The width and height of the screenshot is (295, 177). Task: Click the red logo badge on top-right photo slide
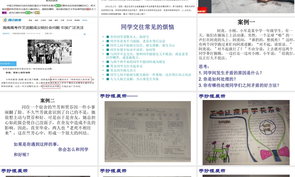click(202, 10)
